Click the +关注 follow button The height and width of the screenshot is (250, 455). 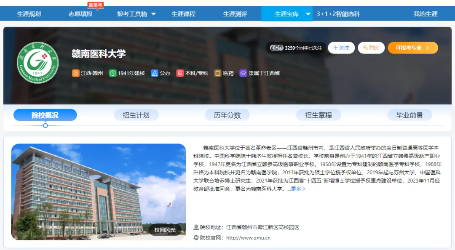point(341,48)
